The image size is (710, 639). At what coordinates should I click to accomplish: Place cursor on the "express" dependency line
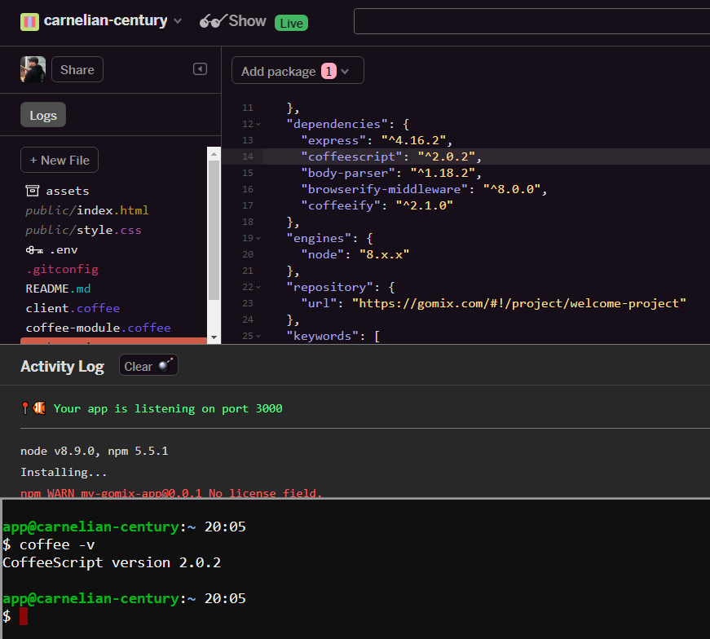[x=377, y=140]
